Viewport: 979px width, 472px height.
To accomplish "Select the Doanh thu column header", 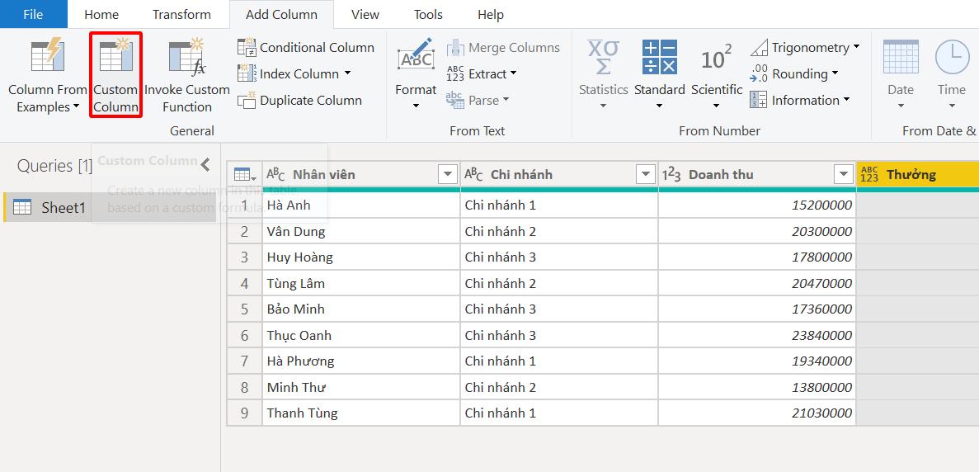I will (x=757, y=175).
